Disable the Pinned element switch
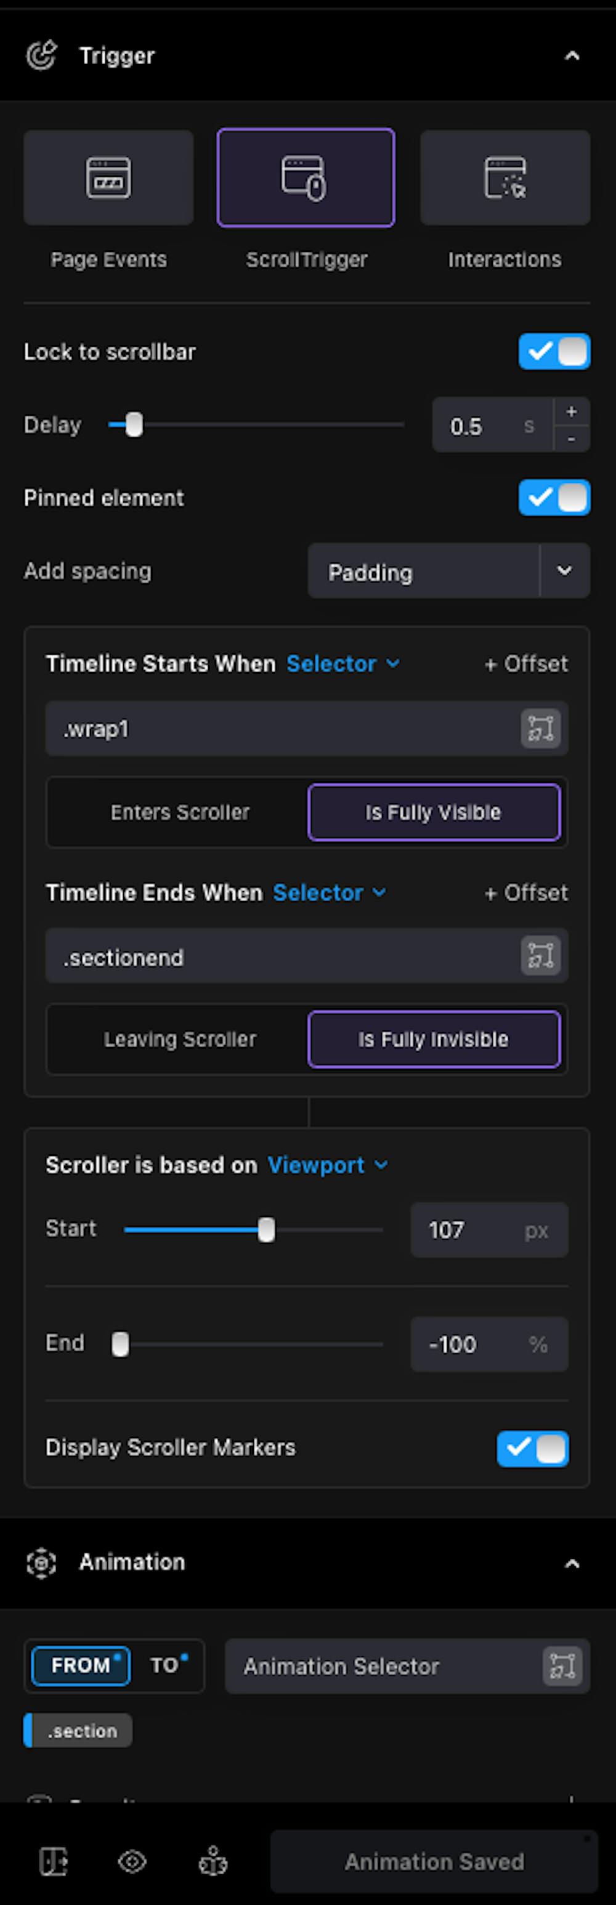 554,497
